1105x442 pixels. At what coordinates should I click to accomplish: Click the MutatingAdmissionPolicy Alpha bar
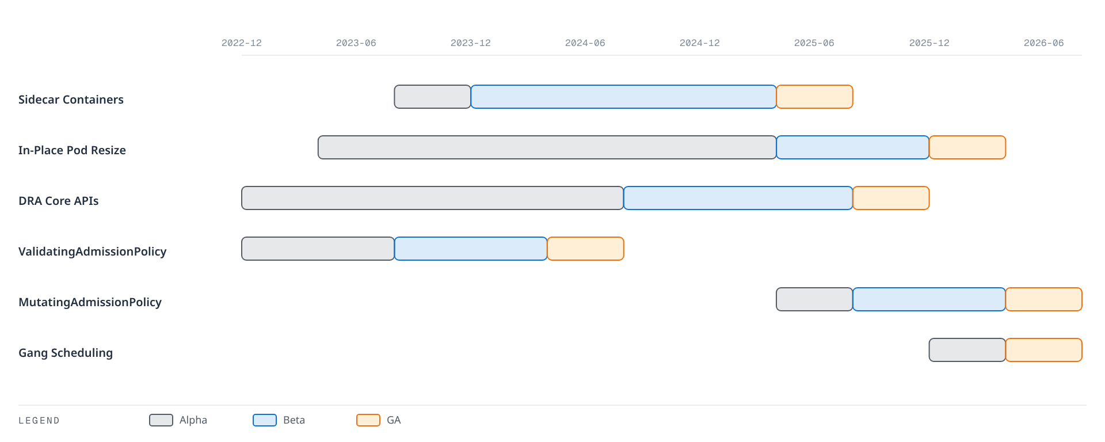point(814,299)
